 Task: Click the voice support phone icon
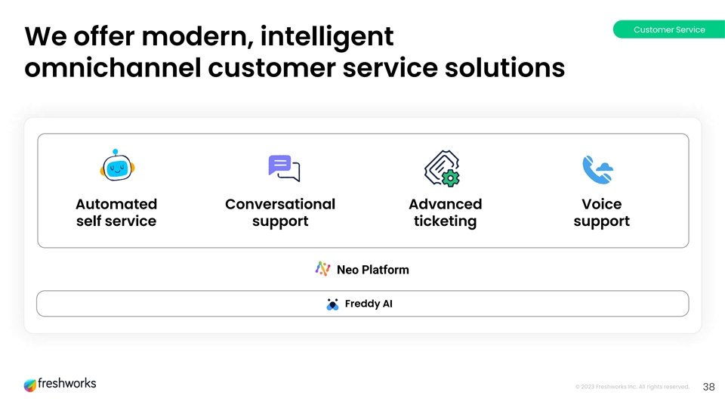tap(597, 169)
